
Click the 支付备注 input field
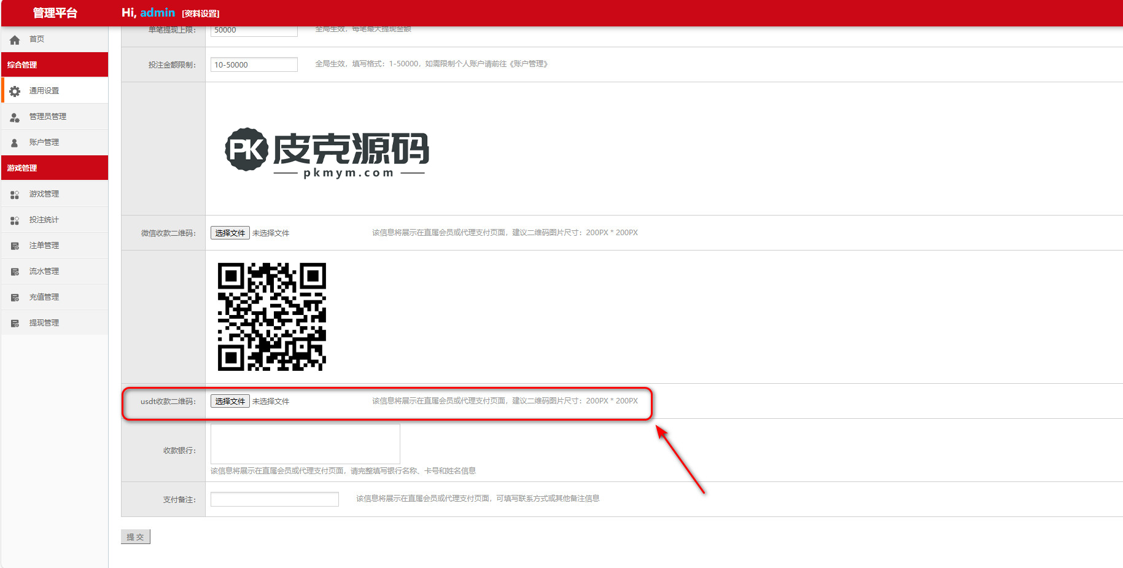[274, 499]
